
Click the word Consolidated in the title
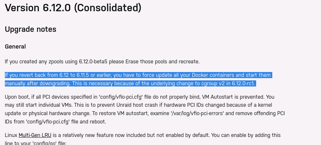coord(108,8)
